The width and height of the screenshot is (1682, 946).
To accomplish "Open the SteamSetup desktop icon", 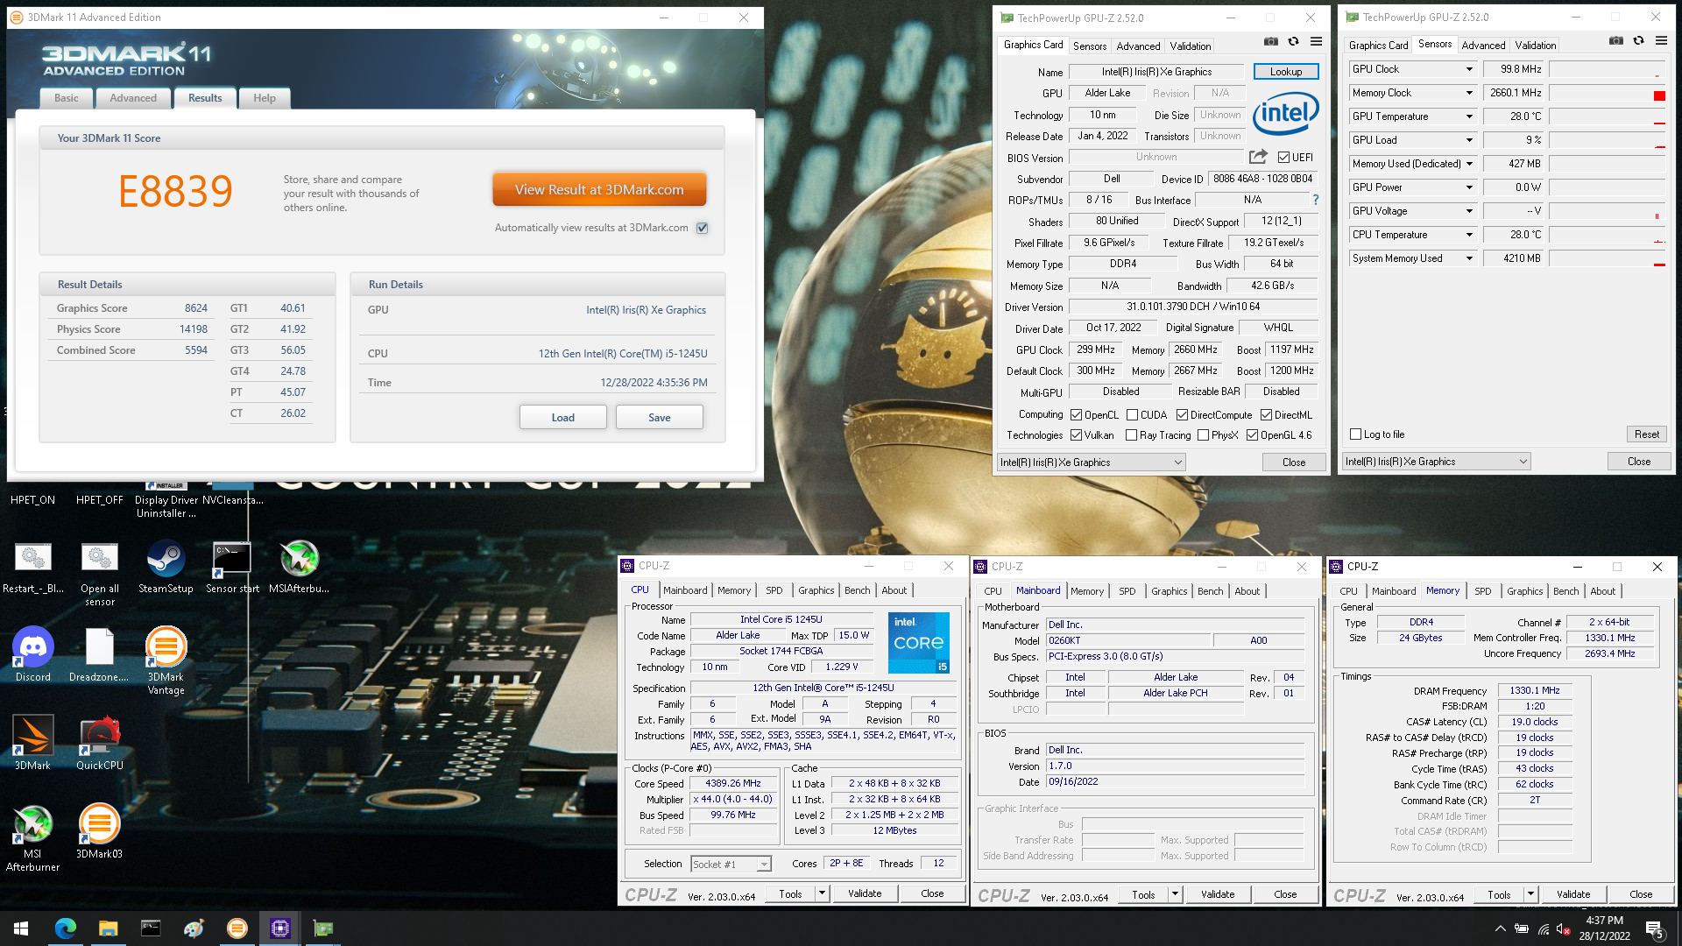I will pos(166,566).
